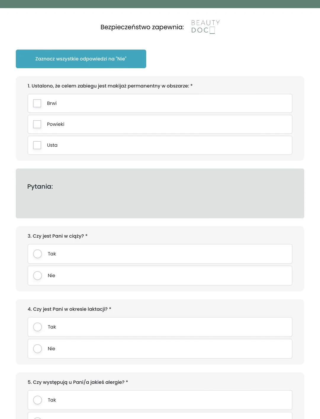Click the 'Czy jest Pani w ciąży' label
320x419 pixels.
pos(57,236)
